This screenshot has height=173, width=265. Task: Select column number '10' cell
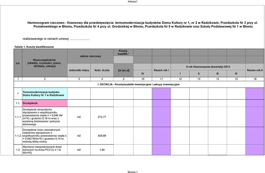143,79
